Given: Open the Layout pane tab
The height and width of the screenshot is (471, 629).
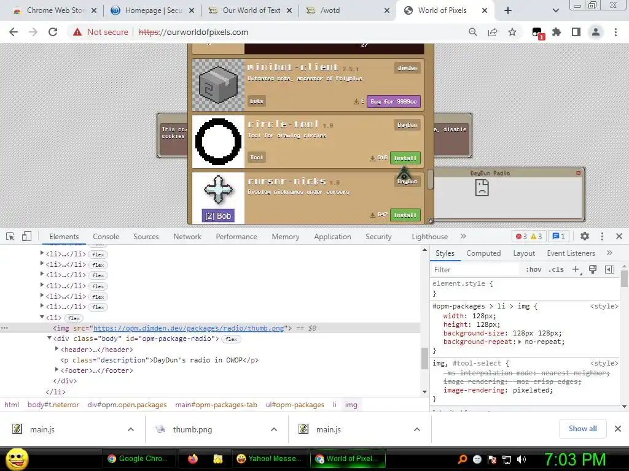Looking at the screenshot, I should point(524,253).
